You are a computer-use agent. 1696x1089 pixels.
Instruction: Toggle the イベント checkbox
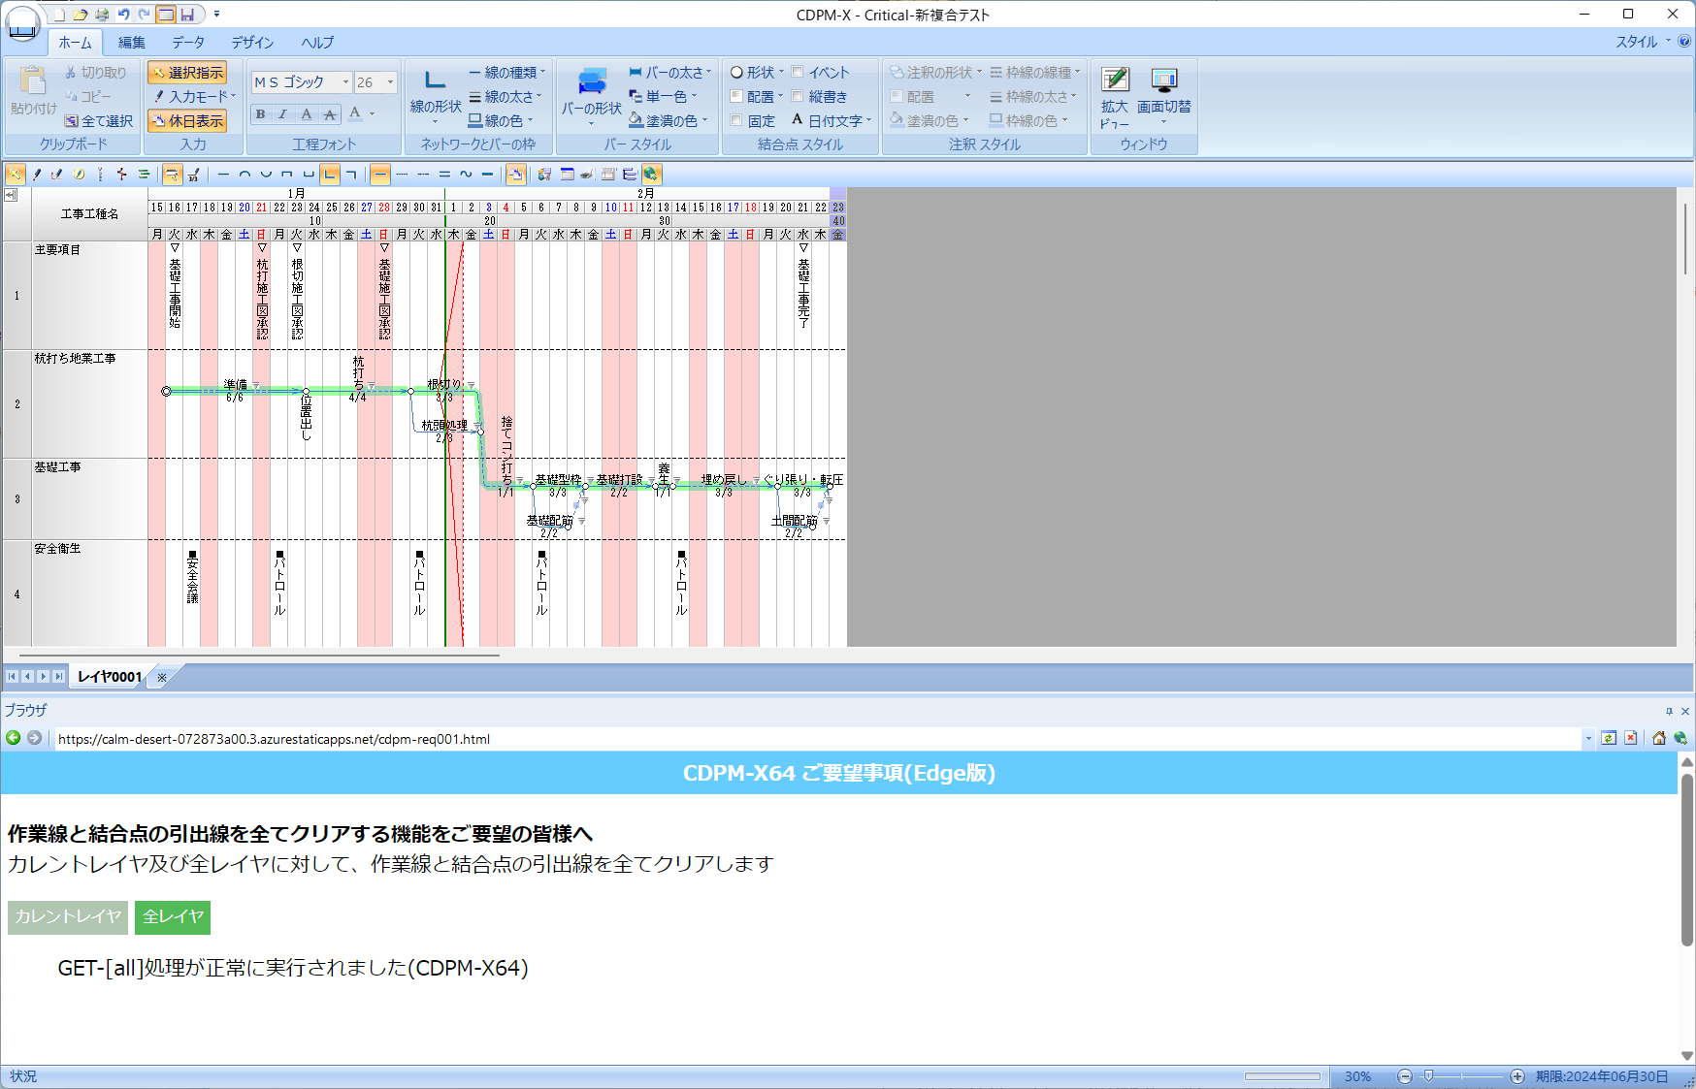click(x=798, y=72)
